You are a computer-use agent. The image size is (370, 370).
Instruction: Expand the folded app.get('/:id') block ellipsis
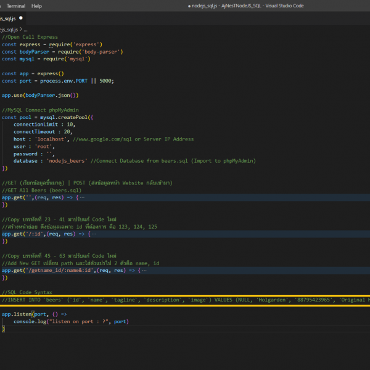click(94, 234)
